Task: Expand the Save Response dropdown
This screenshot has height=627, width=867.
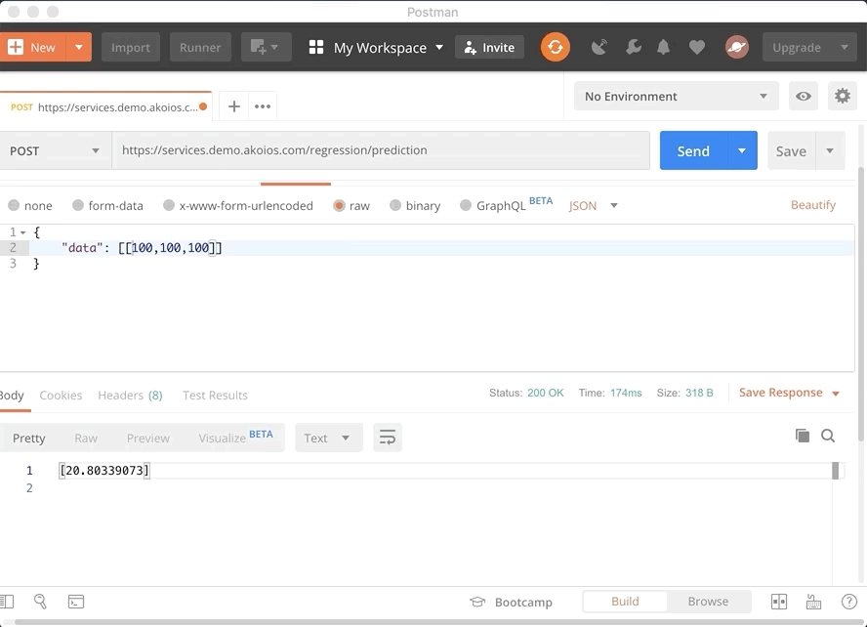Action: 836,394
